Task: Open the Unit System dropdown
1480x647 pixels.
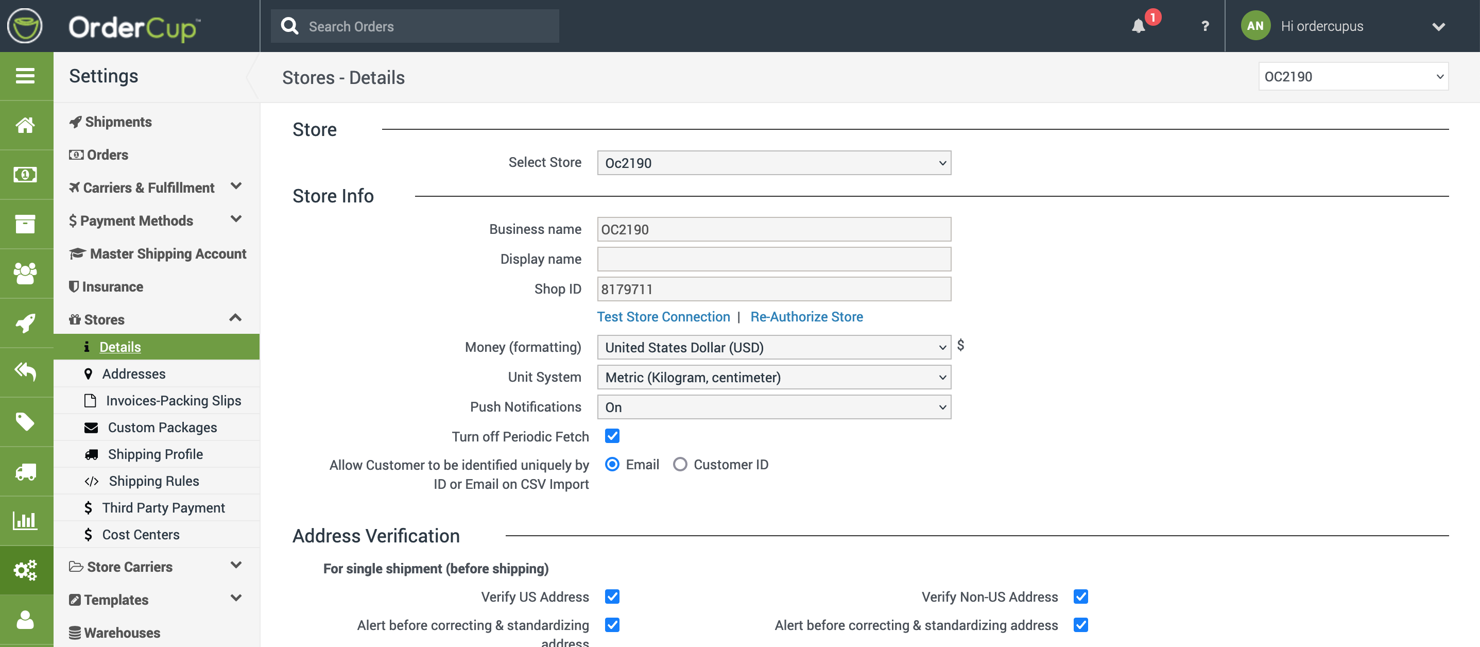Action: [x=773, y=378]
